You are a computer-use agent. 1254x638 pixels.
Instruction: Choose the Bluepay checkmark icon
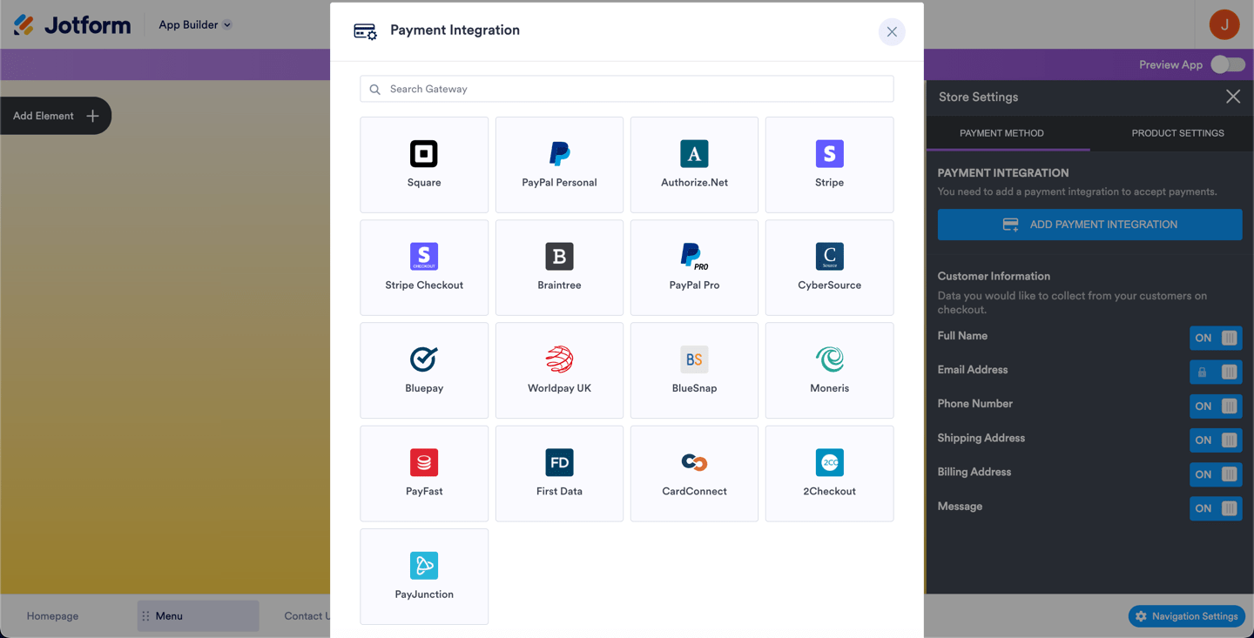tap(424, 359)
